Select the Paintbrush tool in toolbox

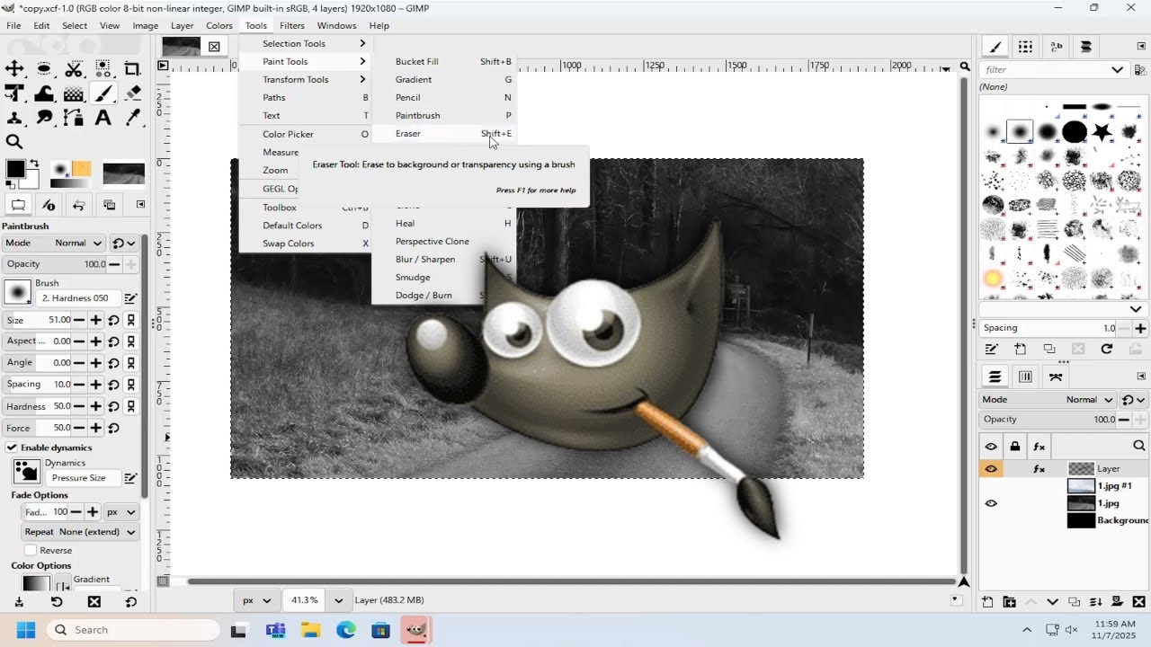click(x=103, y=93)
